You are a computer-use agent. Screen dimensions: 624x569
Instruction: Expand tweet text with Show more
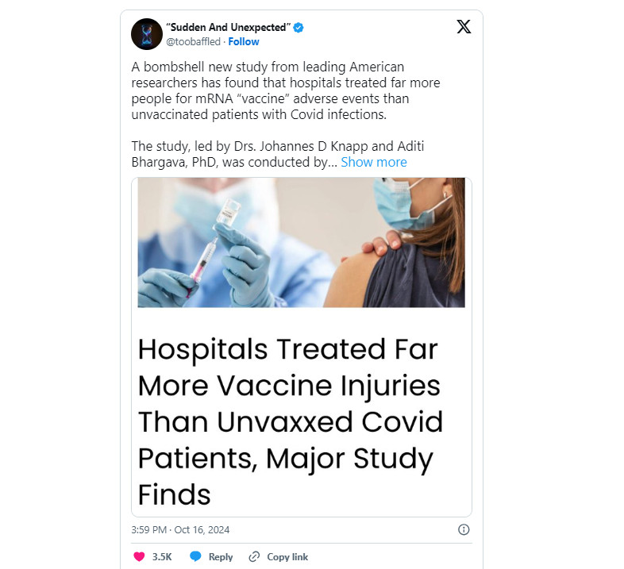coord(374,162)
